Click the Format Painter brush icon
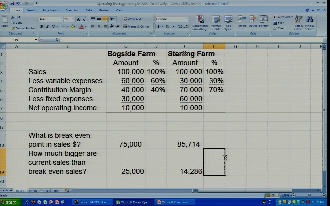The image size is (330, 206). [x=13, y=28]
